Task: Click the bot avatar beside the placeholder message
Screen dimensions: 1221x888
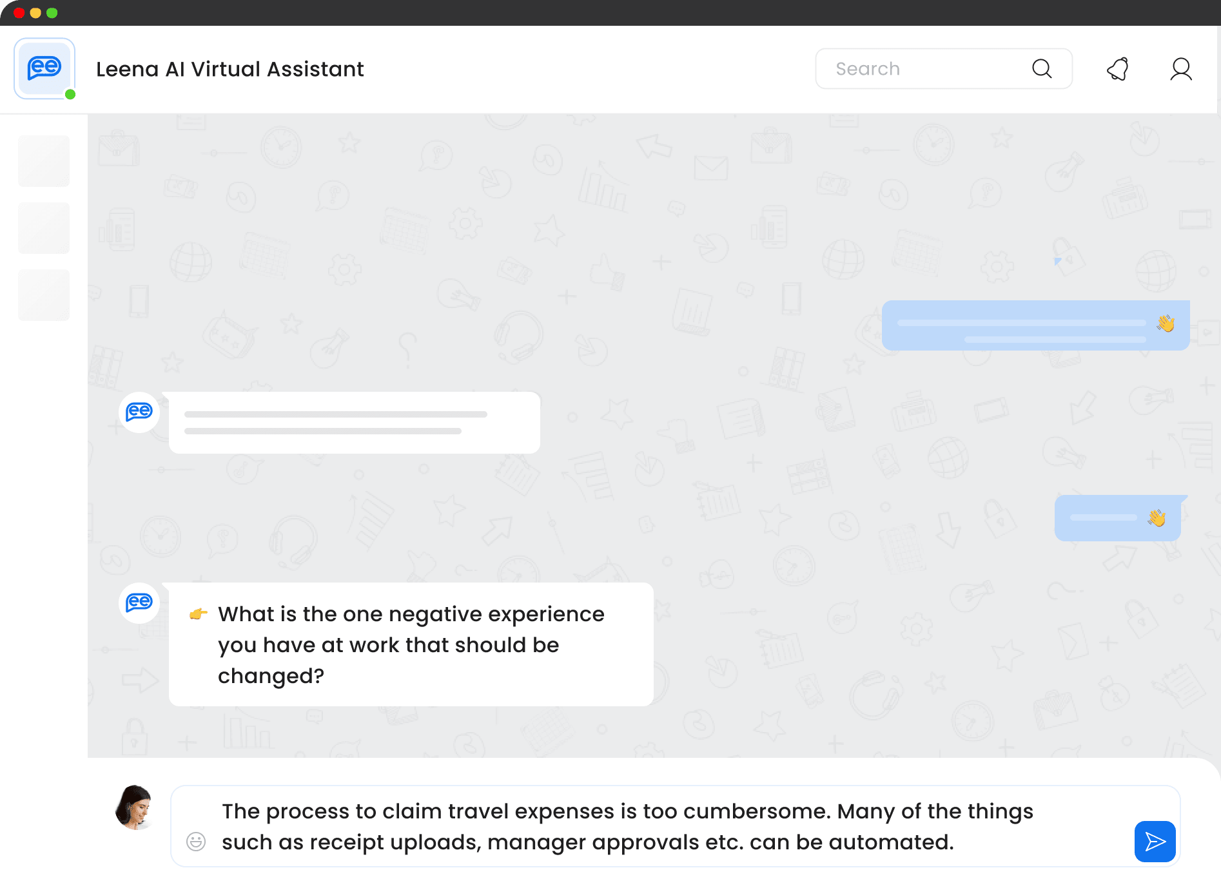Action: tap(139, 412)
